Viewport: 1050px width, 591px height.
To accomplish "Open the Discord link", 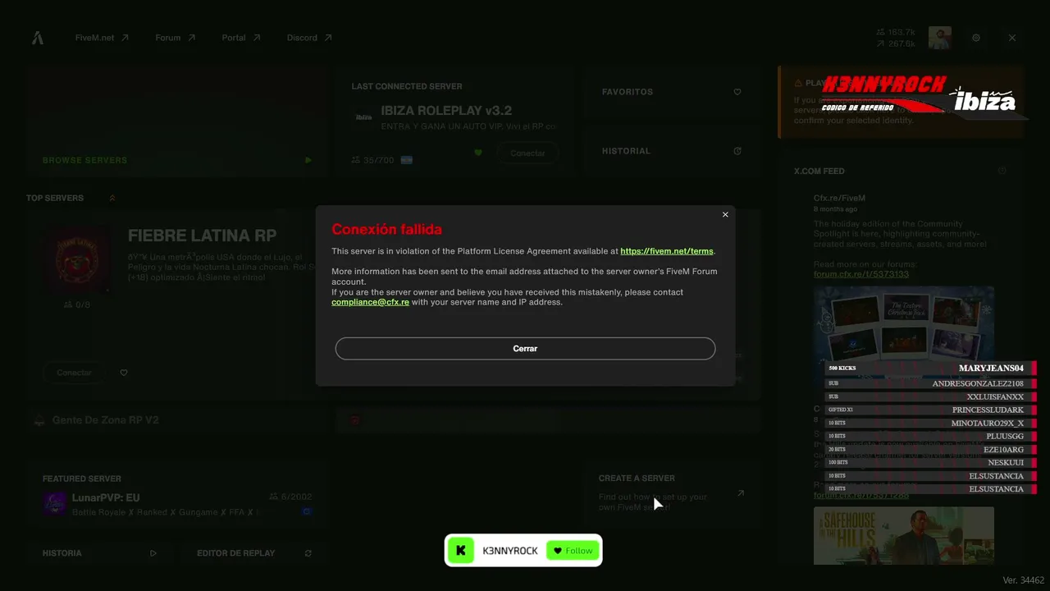I will pyautogui.click(x=309, y=38).
